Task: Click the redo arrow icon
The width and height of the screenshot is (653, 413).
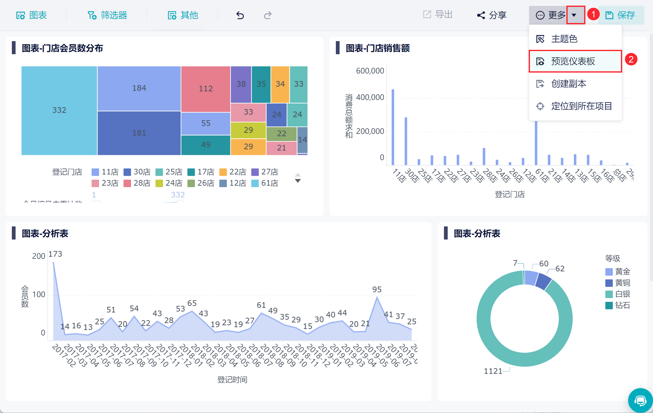Action: pyautogui.click(x=268, y=15)
